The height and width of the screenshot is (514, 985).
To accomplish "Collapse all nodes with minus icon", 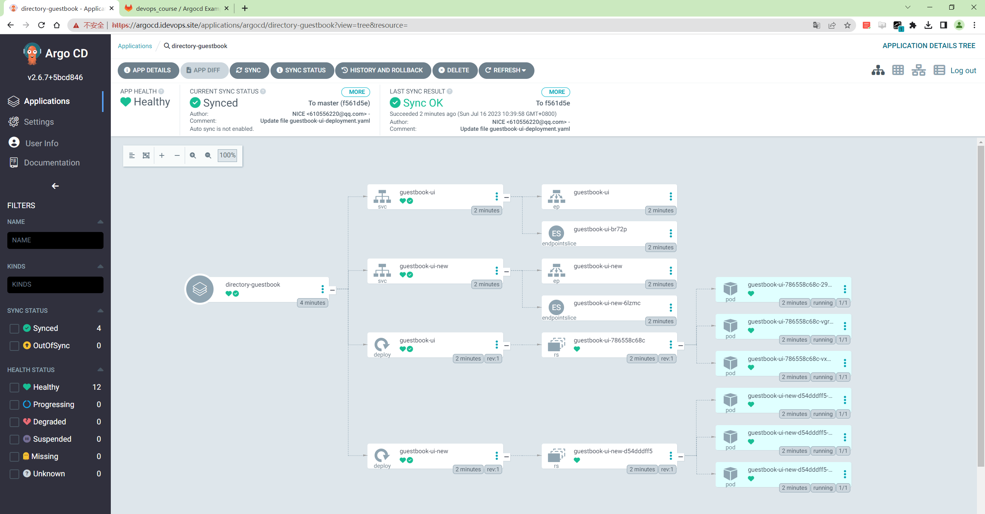I will click(177, 155).
